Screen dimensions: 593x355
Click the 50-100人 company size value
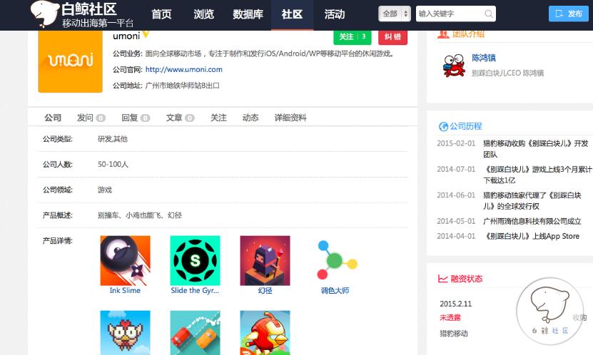(113, 164)
